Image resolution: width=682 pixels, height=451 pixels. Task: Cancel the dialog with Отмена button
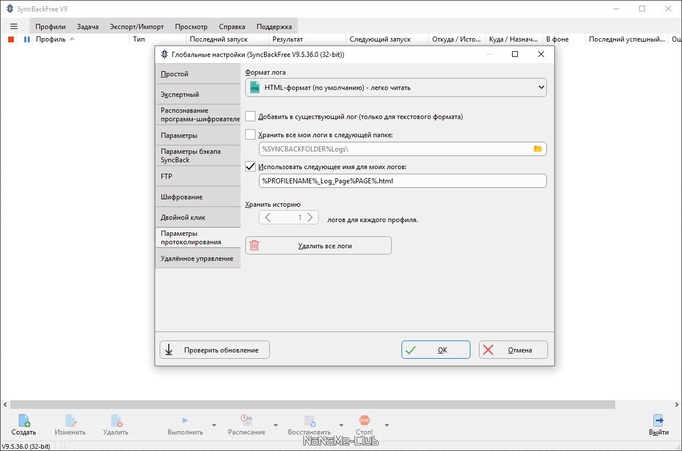pyautogui.click(x=513, y=350)
